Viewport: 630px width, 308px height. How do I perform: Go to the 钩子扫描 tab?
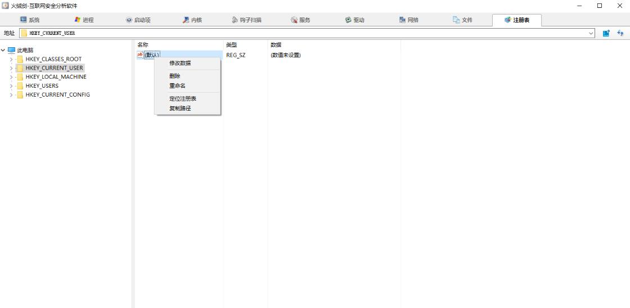[x=246, y=20]
